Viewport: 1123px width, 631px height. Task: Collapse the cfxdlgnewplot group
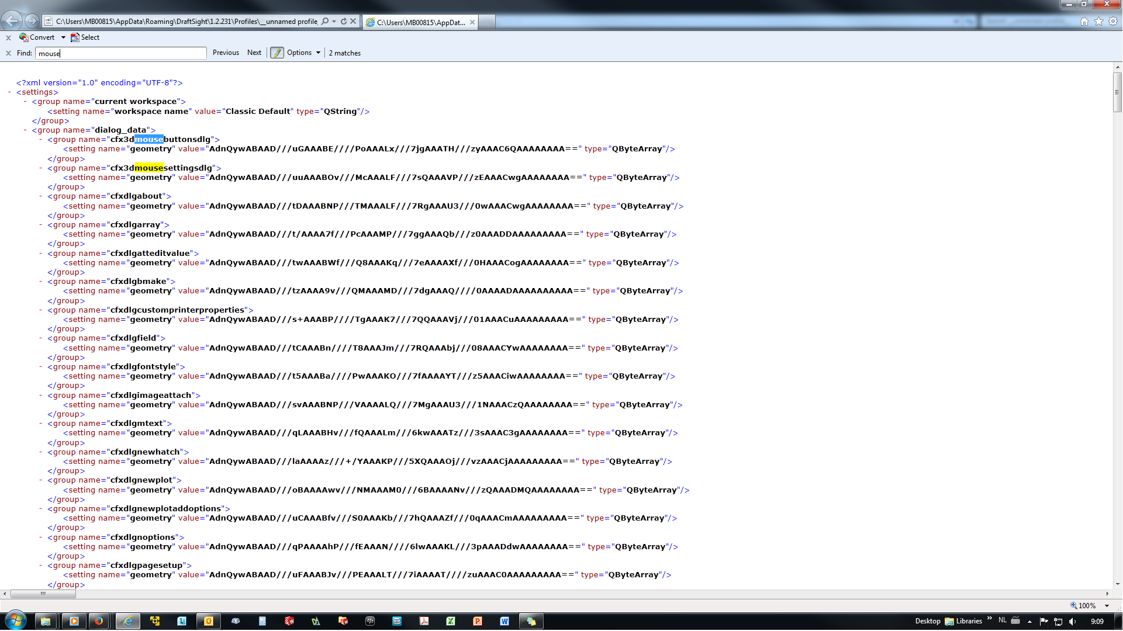(x=41, y=480)
